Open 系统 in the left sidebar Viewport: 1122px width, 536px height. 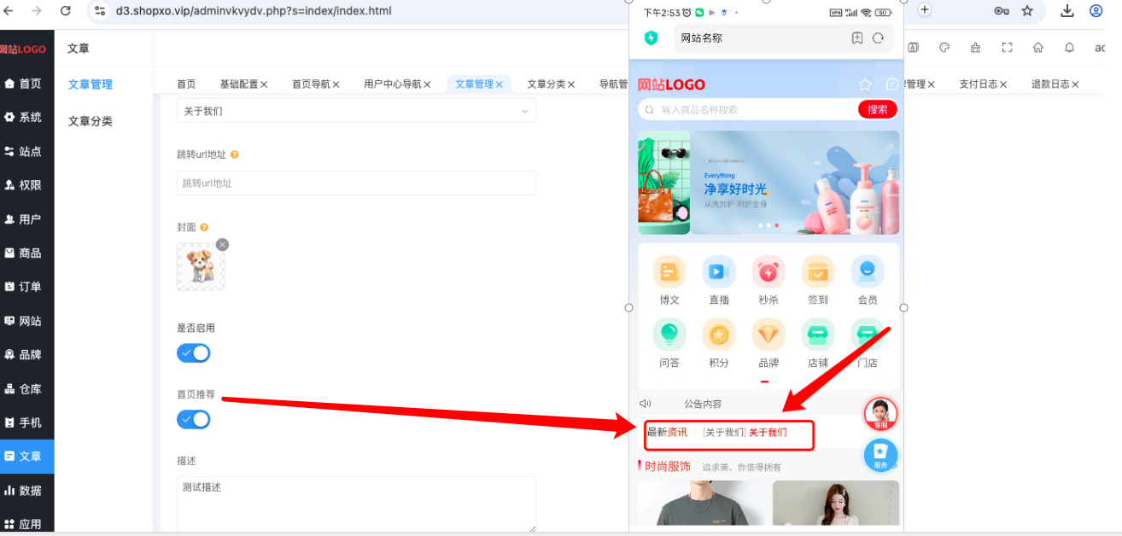tap(26, 117)
